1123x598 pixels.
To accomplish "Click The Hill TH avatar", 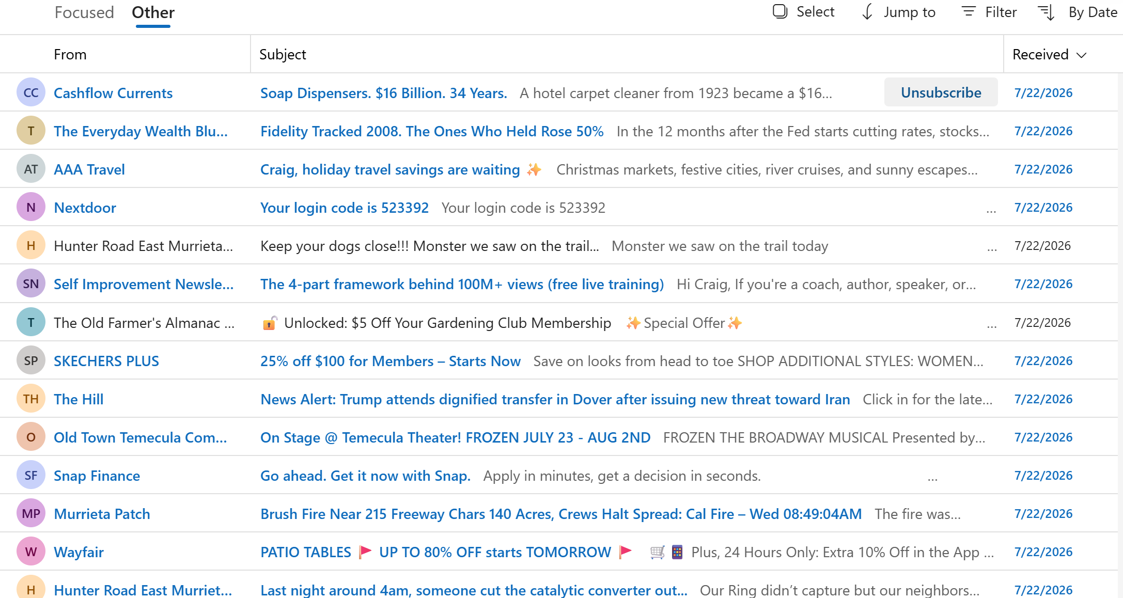I will pyautogui.click(x=31, y=399).
